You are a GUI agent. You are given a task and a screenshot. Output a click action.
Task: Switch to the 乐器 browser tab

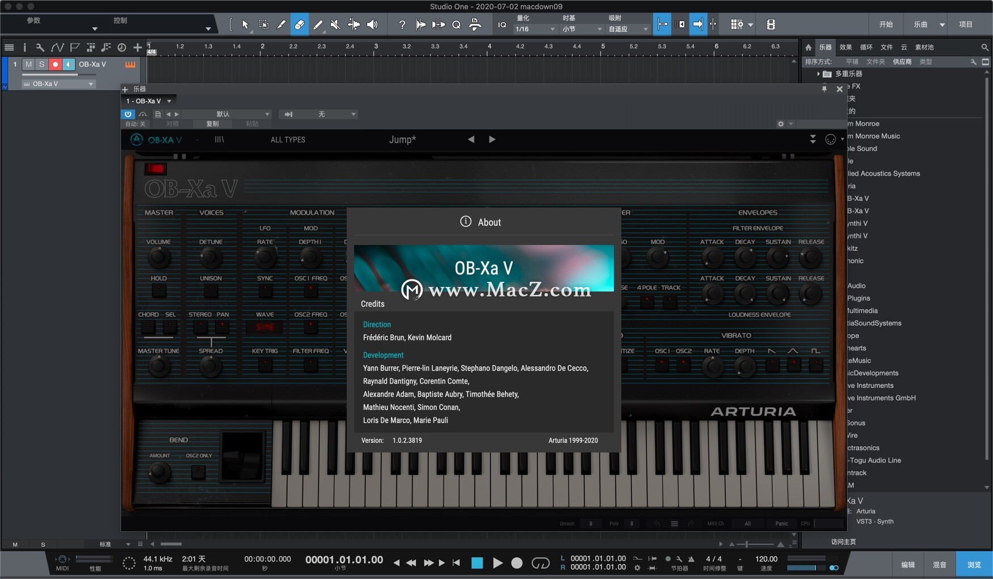pos(825,48)
